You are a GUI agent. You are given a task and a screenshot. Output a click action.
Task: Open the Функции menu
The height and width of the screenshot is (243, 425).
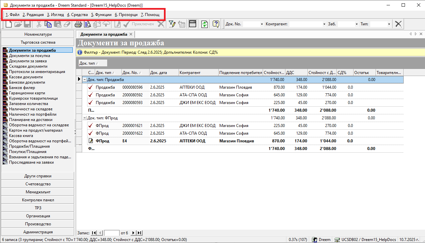tap(101, 15)
